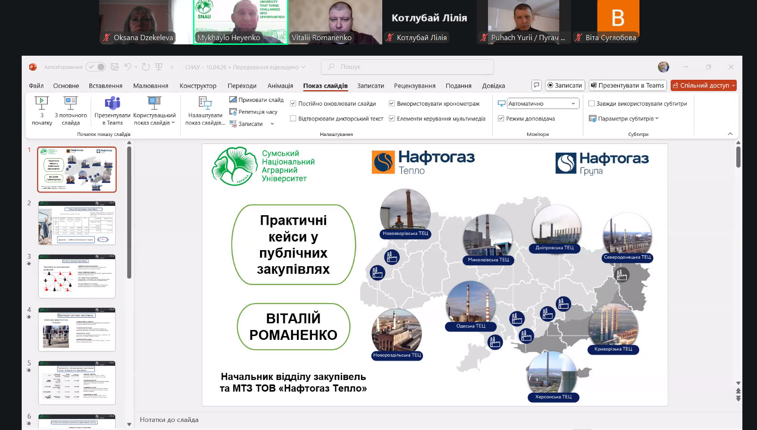Image resolution: width=757 pixels, height=430 pixels.
Task: Uncheck Use Timings checkbox
Action: click(x=392, y=103)
